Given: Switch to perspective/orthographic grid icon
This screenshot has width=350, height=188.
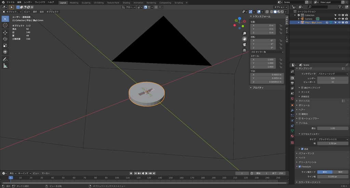Looking at the screenshot, I should pos(244,50).
